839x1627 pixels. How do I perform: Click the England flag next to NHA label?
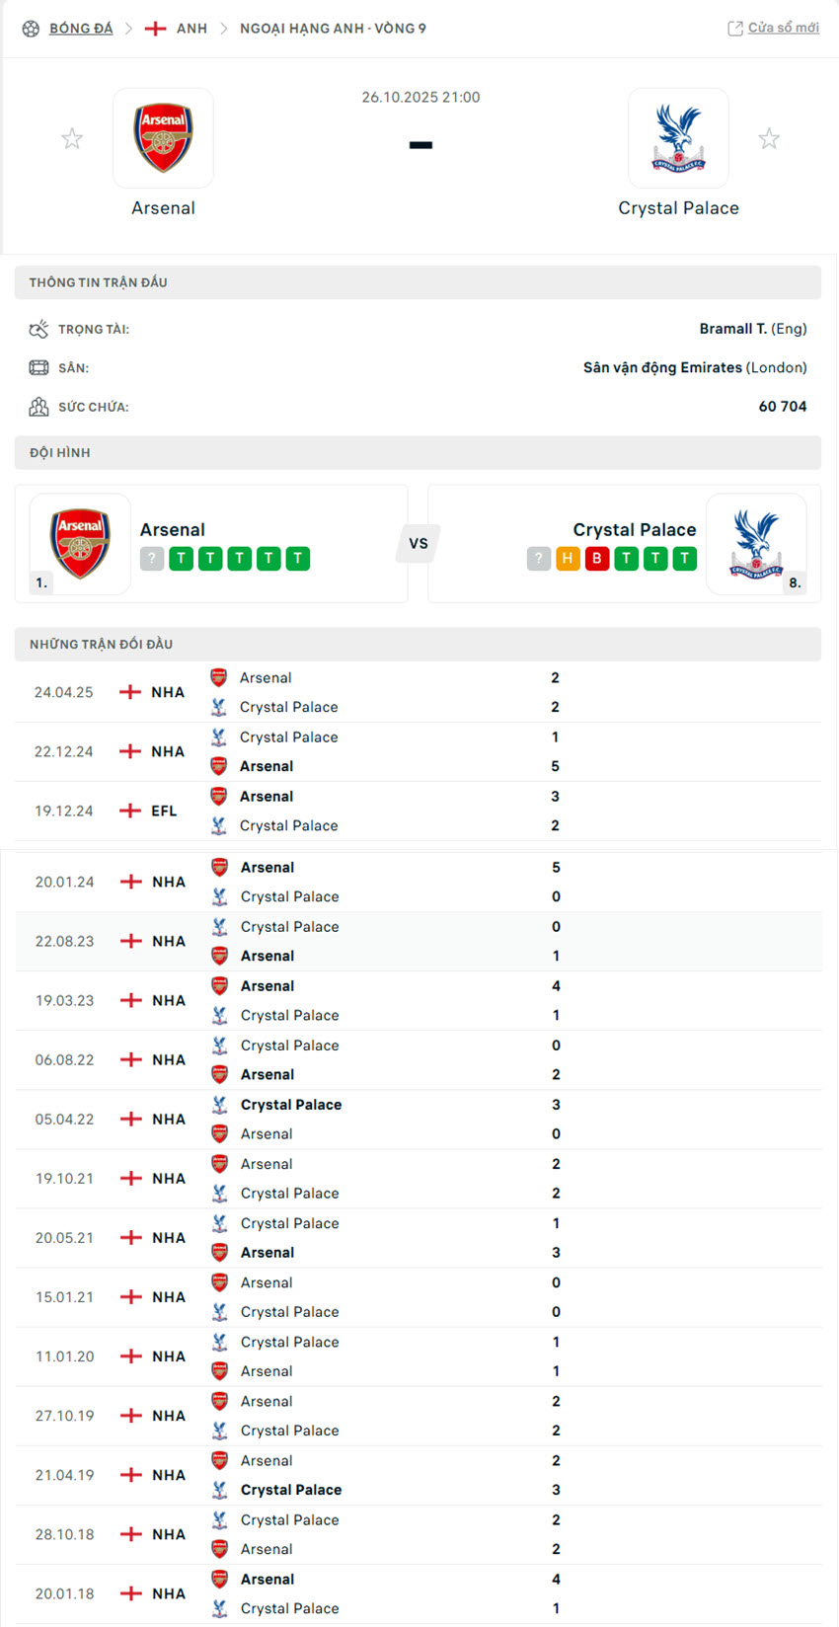pyautogui.click(x=130, y=691)
